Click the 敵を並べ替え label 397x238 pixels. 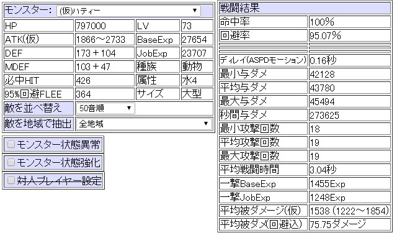pos(33,108)
